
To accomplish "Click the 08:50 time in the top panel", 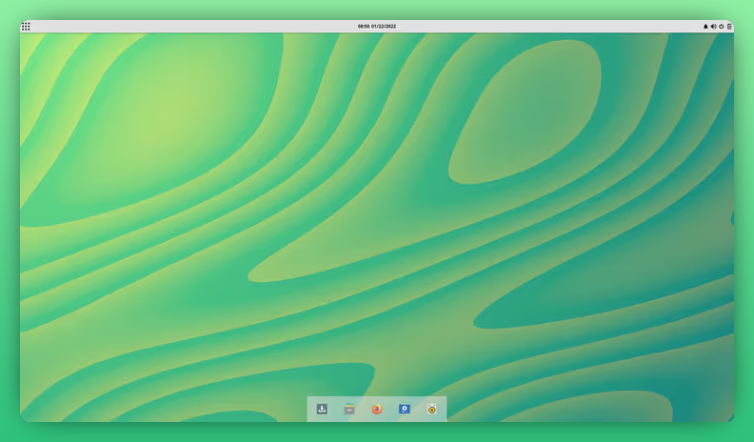I will point(364,27).
